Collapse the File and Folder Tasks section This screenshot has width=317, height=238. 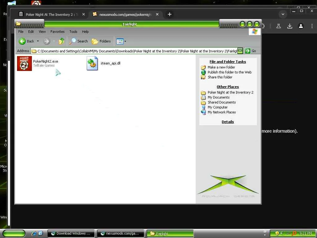[228, 62]
